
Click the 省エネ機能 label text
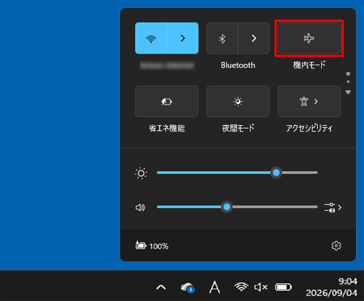tap(167, 128)
